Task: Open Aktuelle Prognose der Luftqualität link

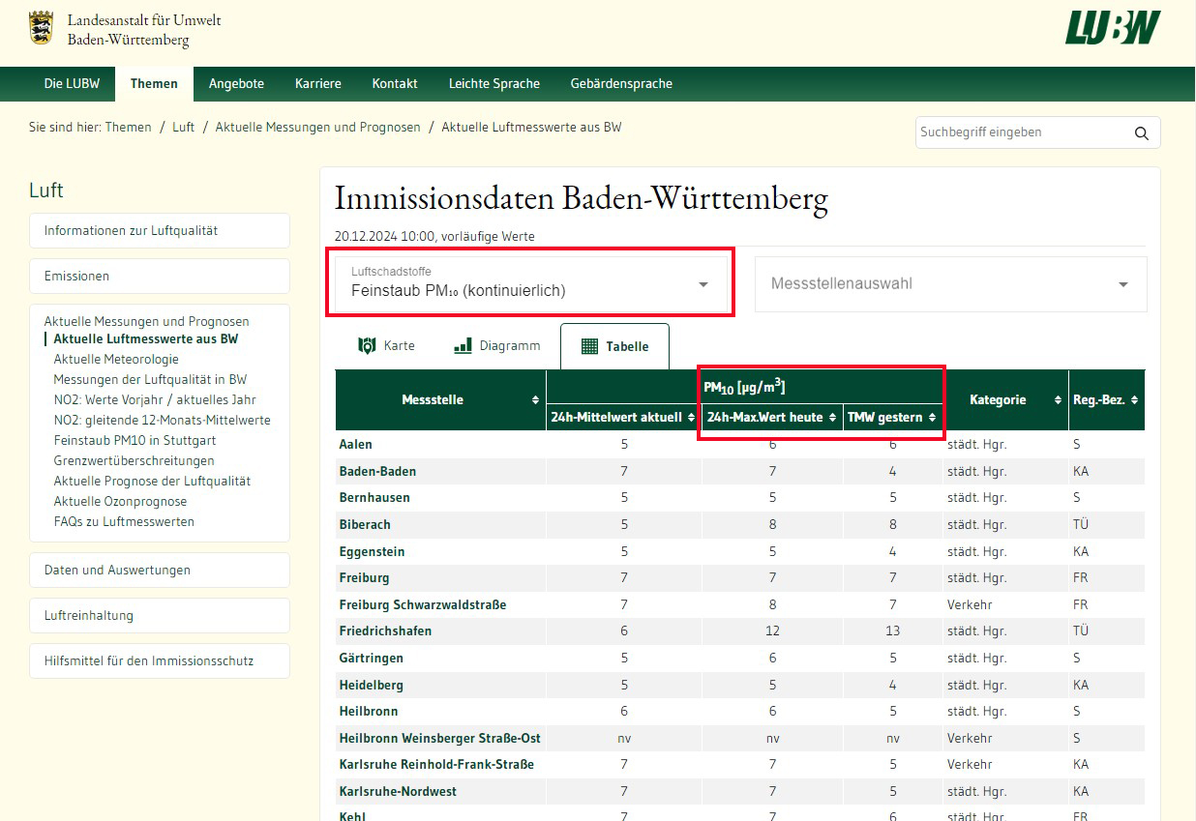Action: (x=152, y=481)
